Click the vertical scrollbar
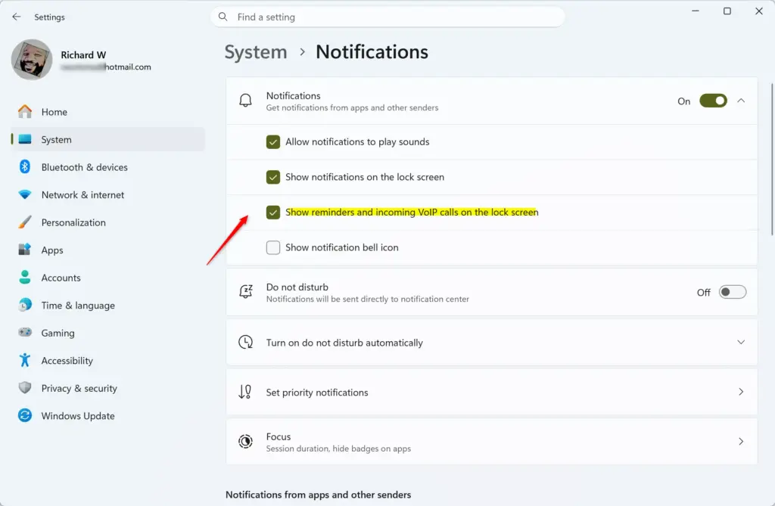775x506 pixels. click(x=771, y=159)
